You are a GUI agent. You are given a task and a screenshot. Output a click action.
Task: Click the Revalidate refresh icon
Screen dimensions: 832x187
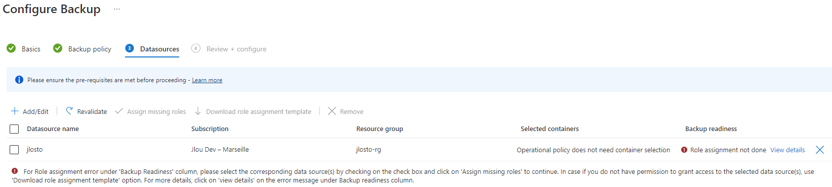pos(69,111)
